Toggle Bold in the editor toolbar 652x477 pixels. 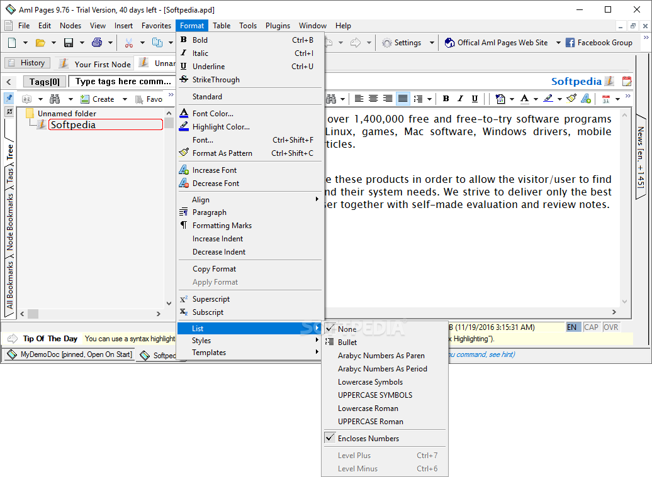click(446, 99)
